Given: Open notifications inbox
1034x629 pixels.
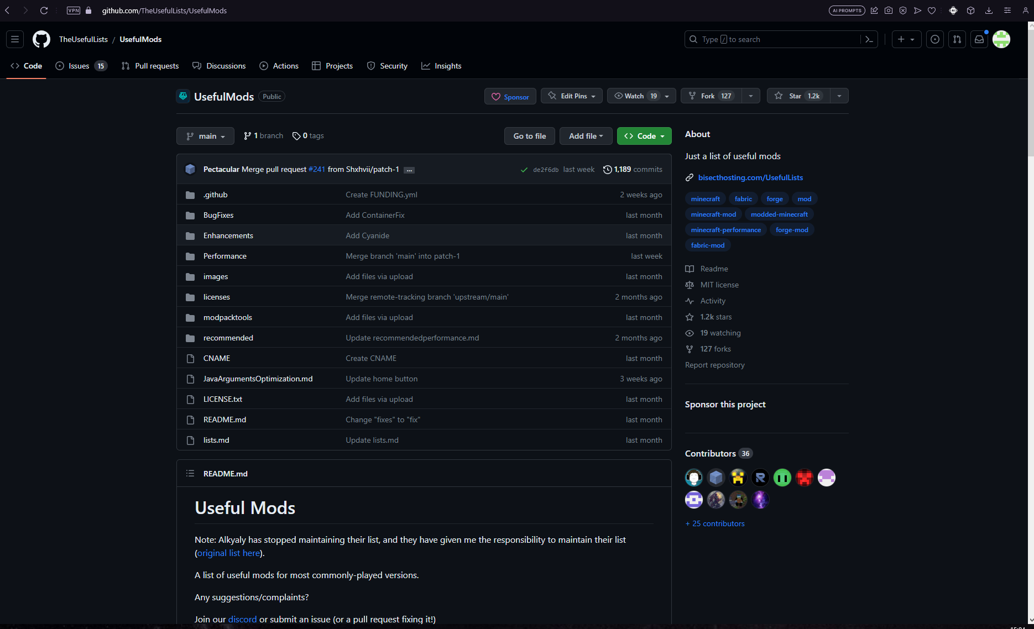Looking at the screenshot, I should pyautogui.click(x=979, y=39).
